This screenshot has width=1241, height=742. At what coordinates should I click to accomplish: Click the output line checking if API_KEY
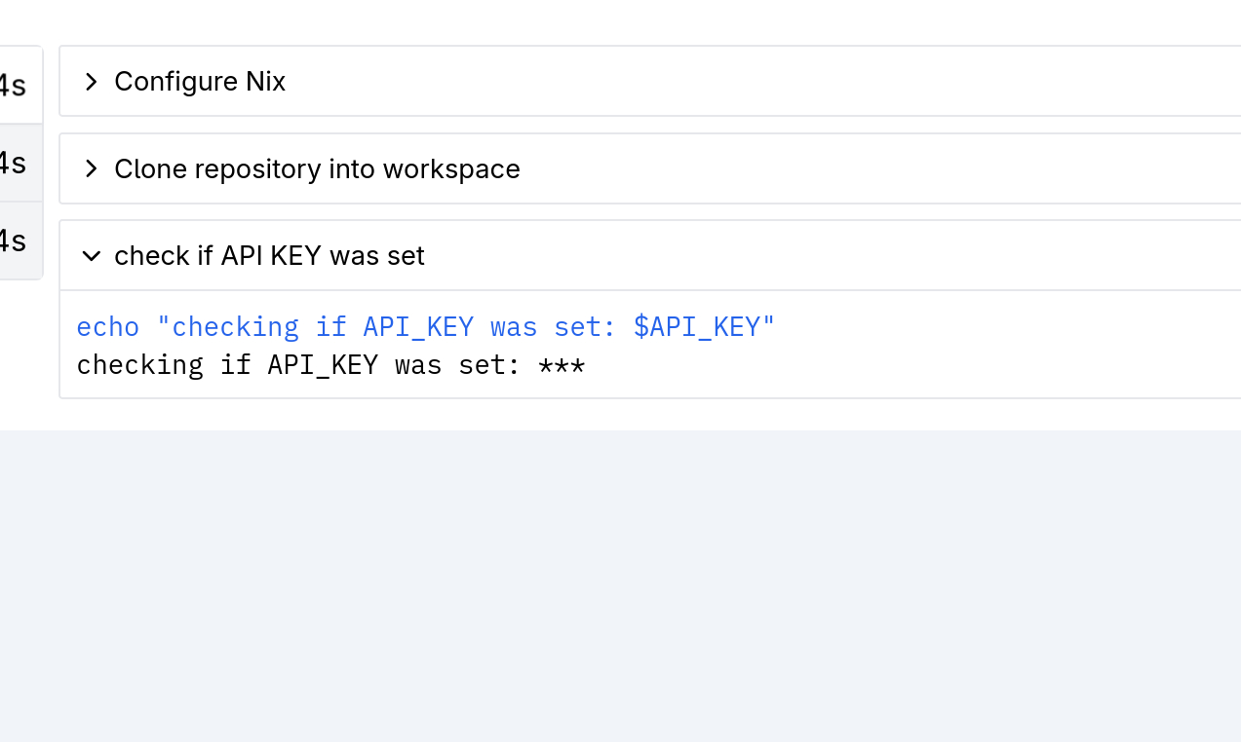(x=292, y=366)
